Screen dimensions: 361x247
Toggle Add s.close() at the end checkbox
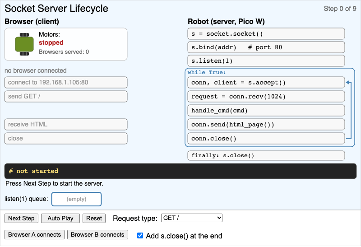pos(140,235)
